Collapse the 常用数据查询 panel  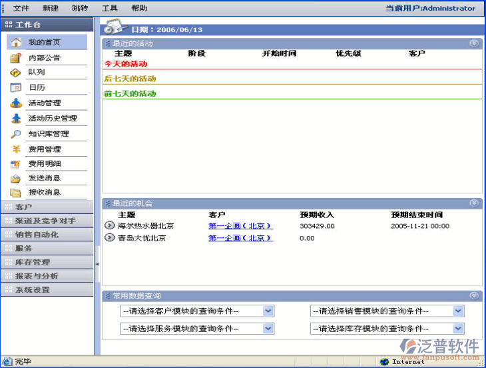473,295
